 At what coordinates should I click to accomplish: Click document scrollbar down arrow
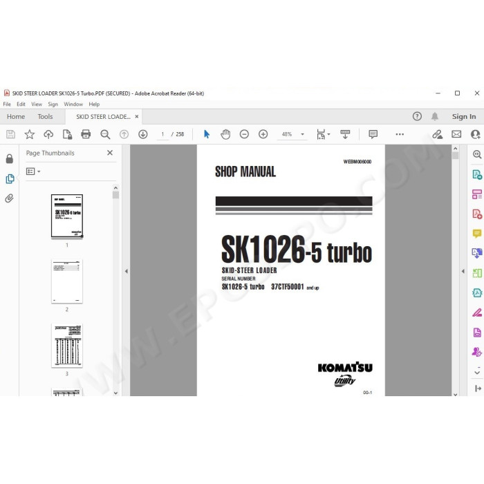[455, 393]
